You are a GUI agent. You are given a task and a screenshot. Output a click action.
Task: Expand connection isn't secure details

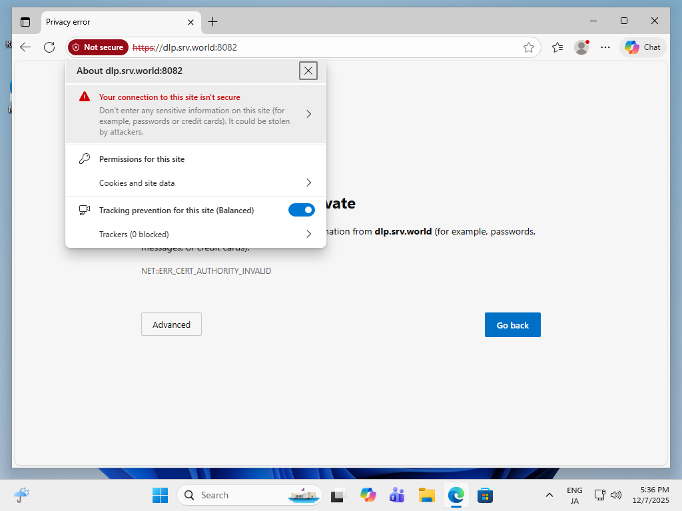pyautogui.click(x=195, y=114)
